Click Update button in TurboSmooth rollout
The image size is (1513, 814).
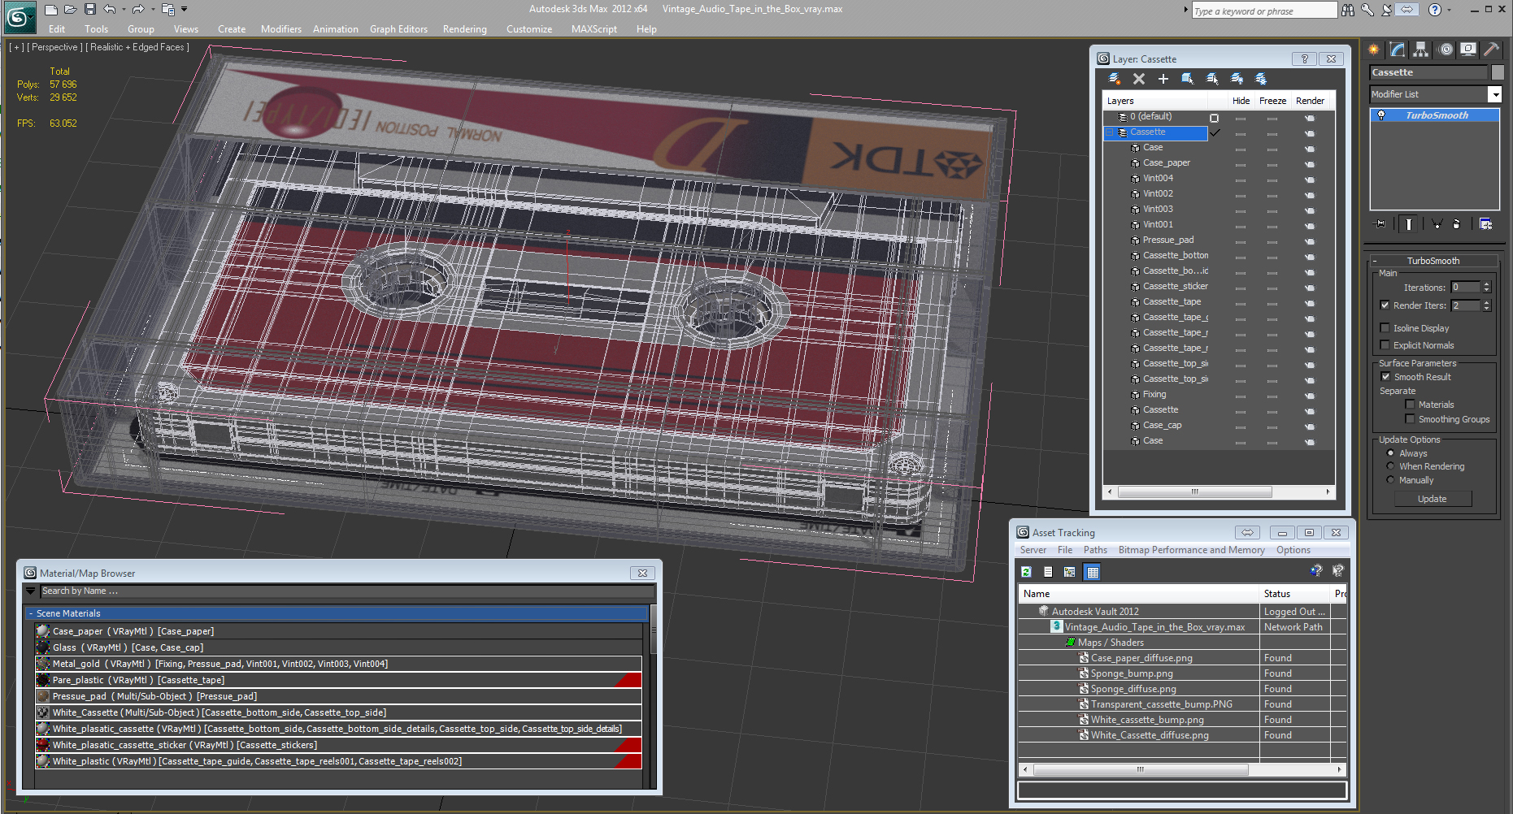(x=1433, y=499)
